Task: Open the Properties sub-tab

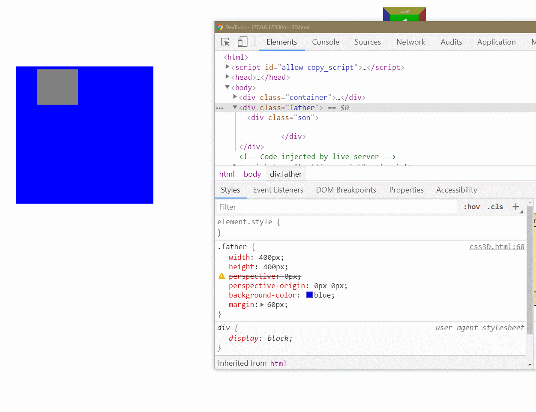Action: (406, 190)
